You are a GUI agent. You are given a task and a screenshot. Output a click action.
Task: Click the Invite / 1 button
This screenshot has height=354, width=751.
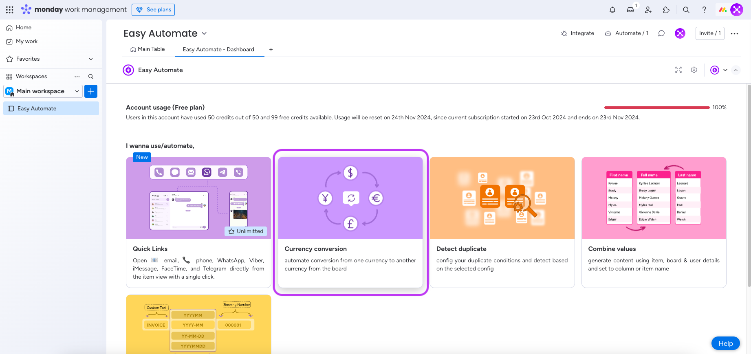coord(710,33)
